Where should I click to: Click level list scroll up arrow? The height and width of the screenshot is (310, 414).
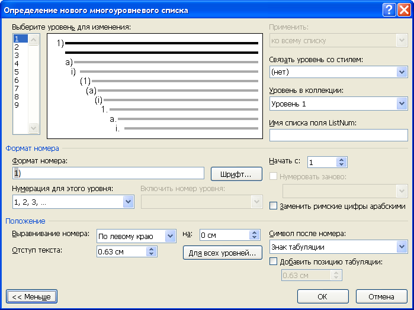33,40
